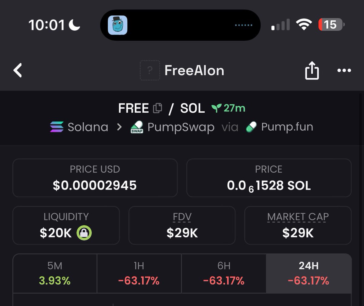Tap the 27m pair age indicator
The image size is (364, 306).
pyautogui.click(x=229, y=108)
